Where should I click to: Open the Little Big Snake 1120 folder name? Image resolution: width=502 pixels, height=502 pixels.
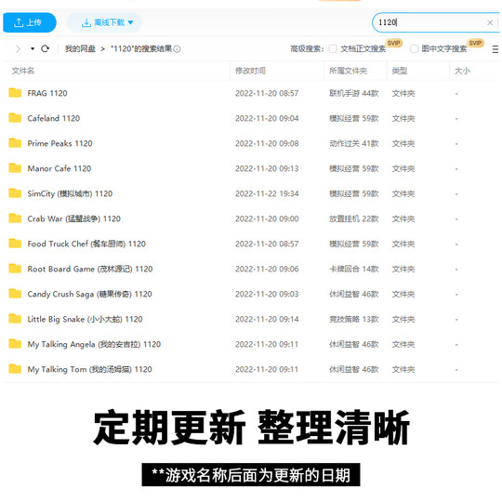coord(85,319)
